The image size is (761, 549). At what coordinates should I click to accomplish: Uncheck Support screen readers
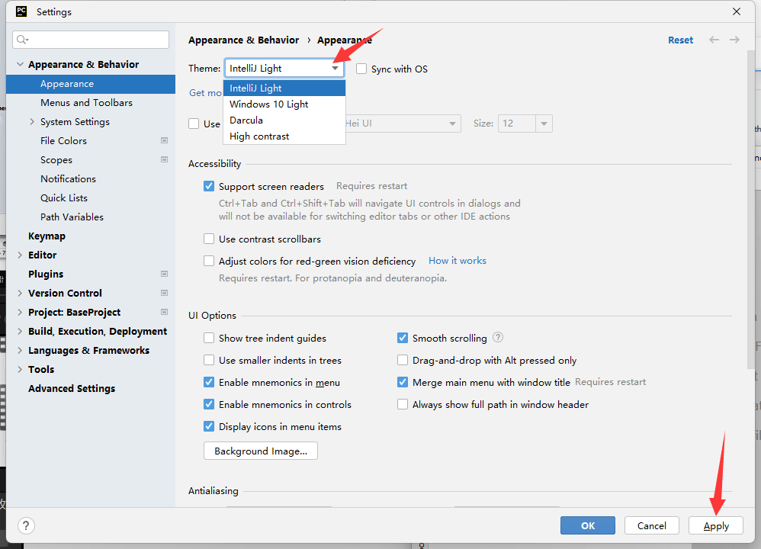[x=209, y=186]
